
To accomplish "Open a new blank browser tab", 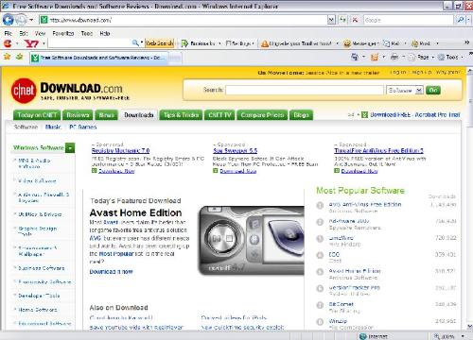I will 174,58.
